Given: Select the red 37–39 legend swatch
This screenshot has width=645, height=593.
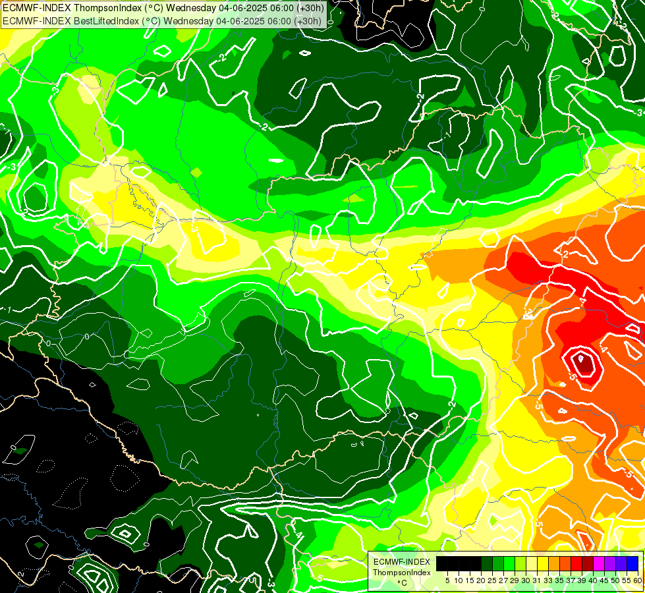Looking at the screenshot, I should pyautogui.click(x=576, y=563).
